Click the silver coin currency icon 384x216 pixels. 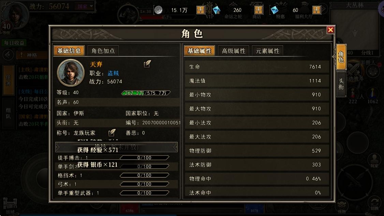[159, 10]
